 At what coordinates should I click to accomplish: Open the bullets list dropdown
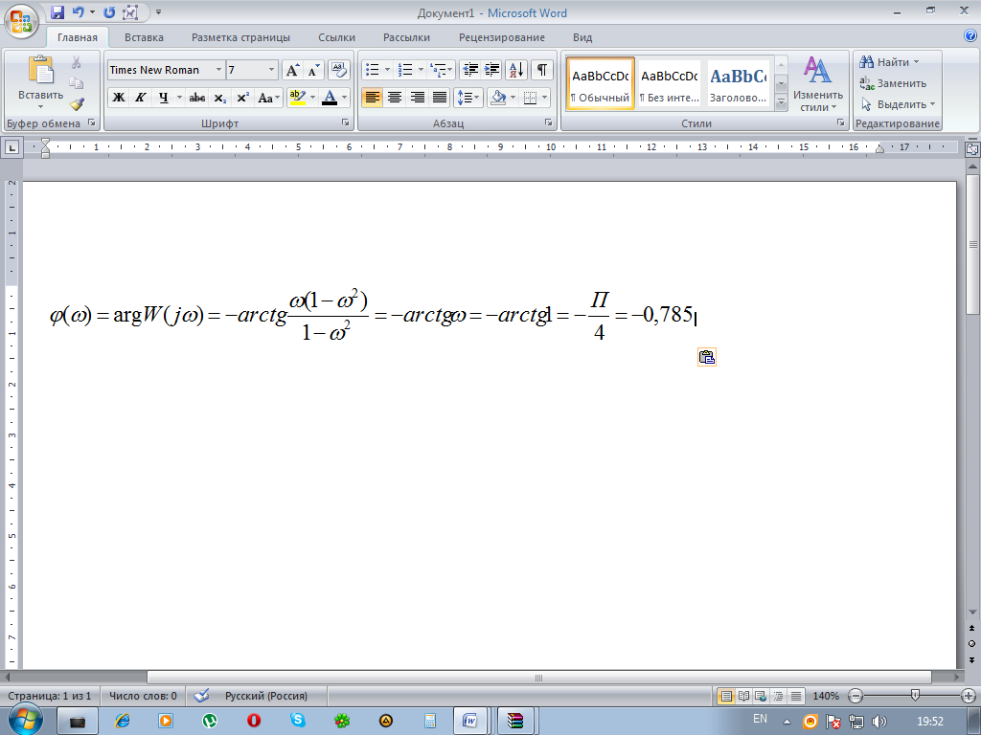click(x=387, y=70)
